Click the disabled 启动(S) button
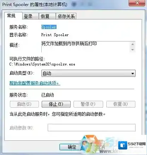The height and width of the screenshot is (155, 147). [x=24, y=104]
